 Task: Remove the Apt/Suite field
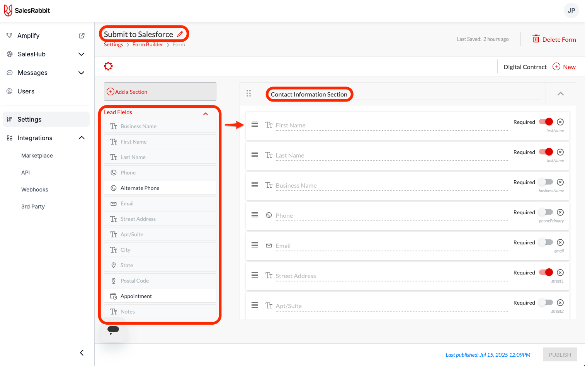(560, 303)
